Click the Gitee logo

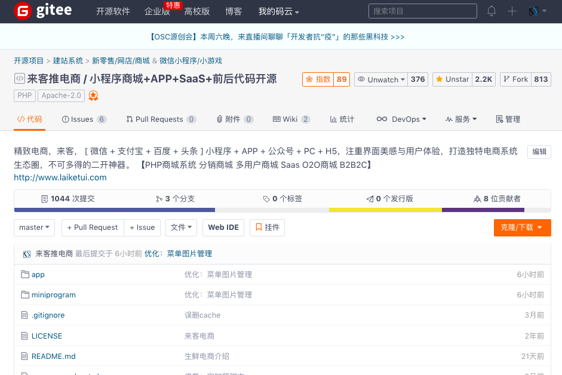42,11
